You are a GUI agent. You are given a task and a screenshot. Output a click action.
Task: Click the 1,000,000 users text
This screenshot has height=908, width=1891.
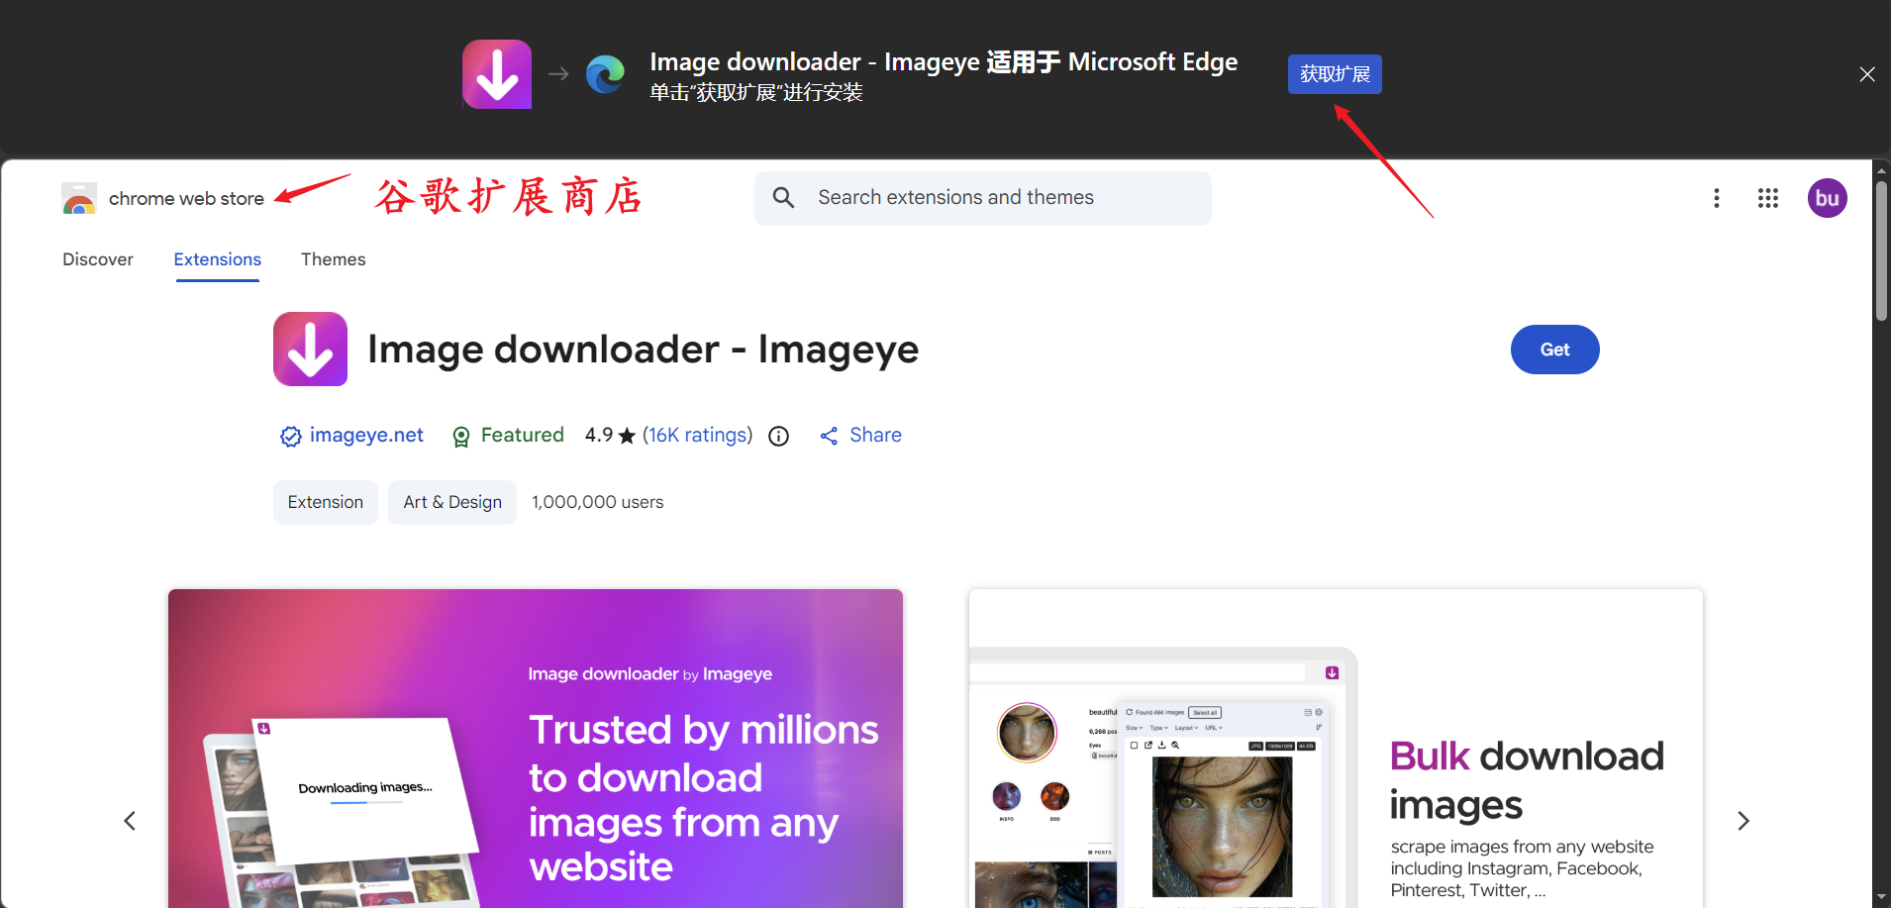pyautogui.click(x=597, y=502)
